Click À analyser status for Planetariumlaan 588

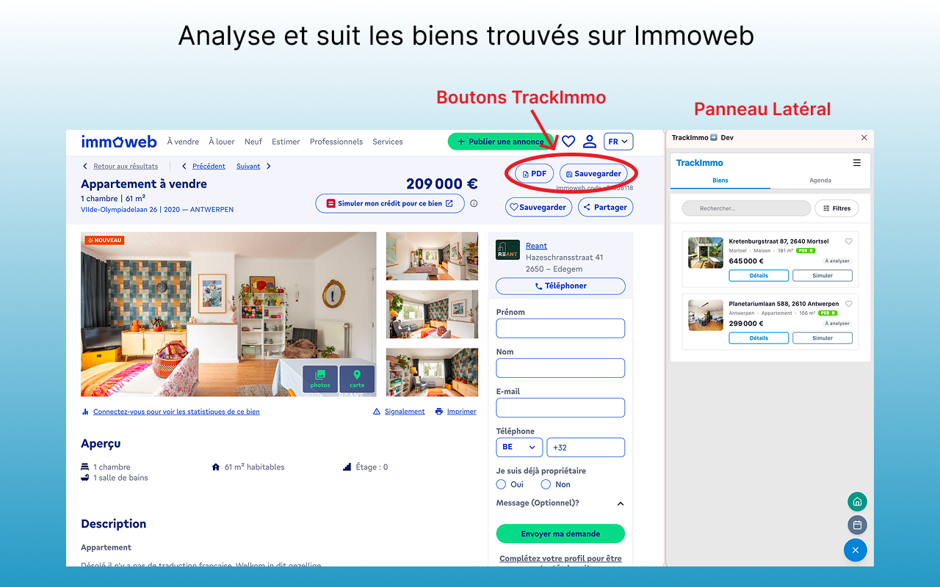(837, 324)
